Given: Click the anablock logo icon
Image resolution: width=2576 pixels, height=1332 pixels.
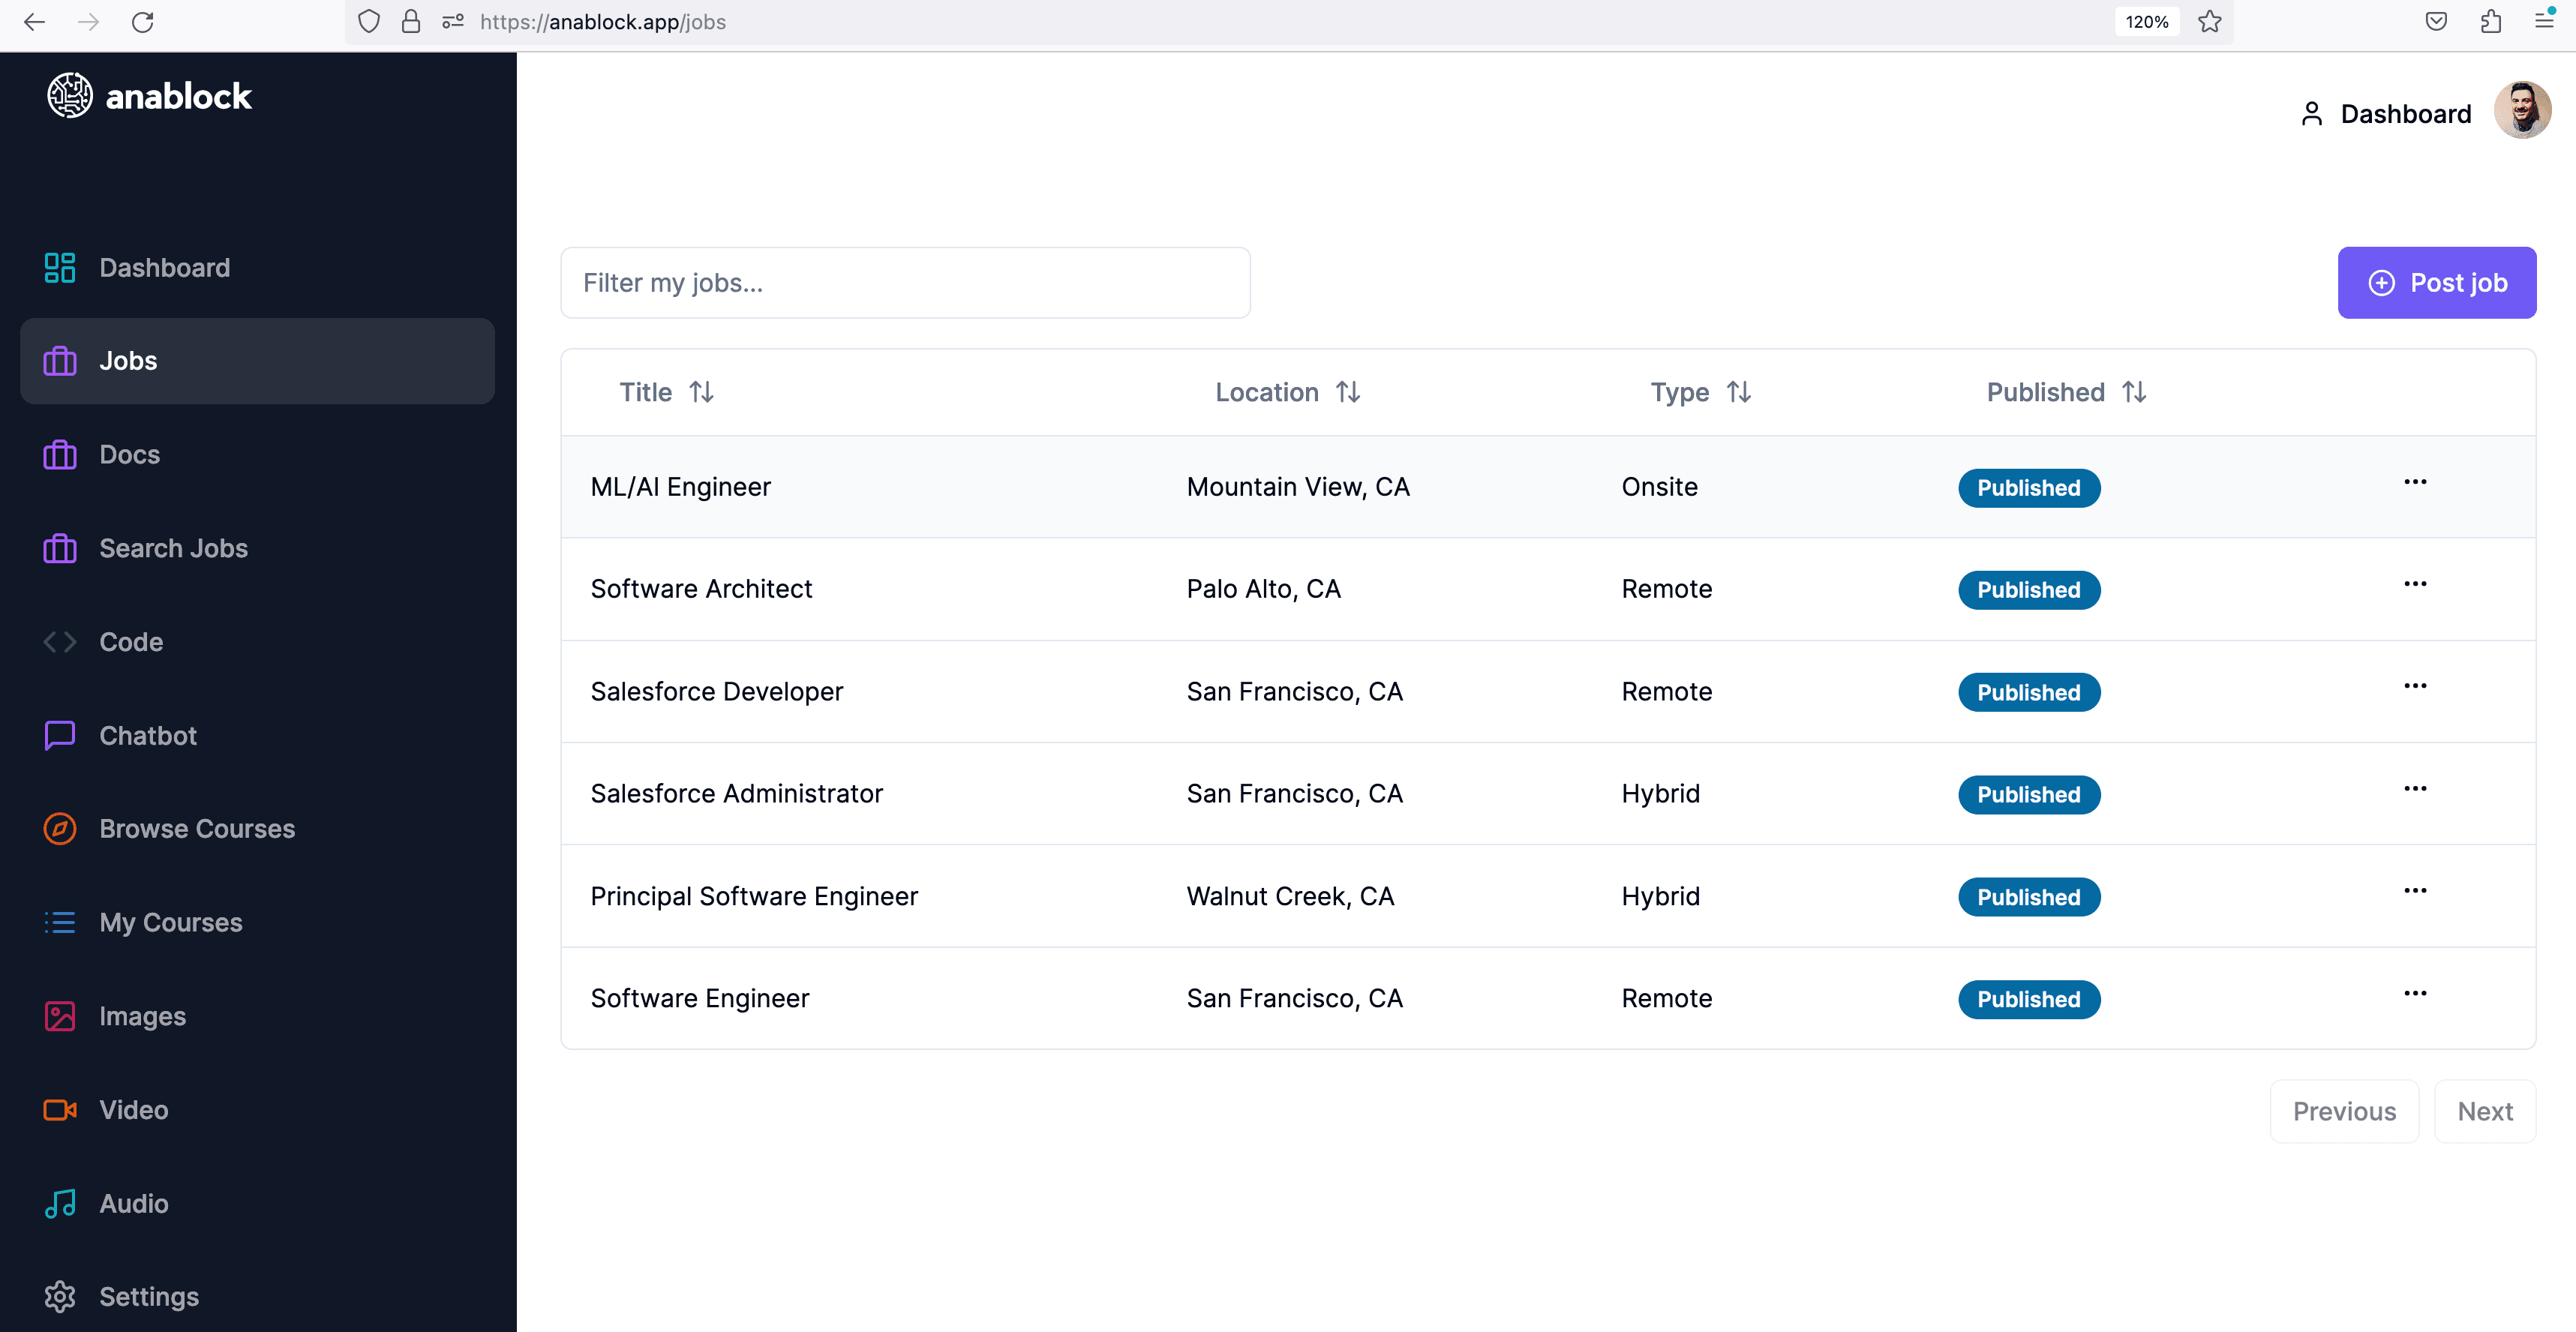Looking at the screenshot, I should click(69, 96).
